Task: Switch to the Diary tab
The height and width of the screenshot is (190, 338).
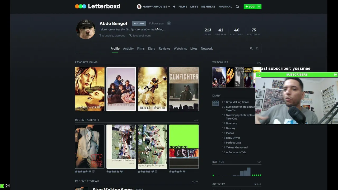Action: (152, 49)
